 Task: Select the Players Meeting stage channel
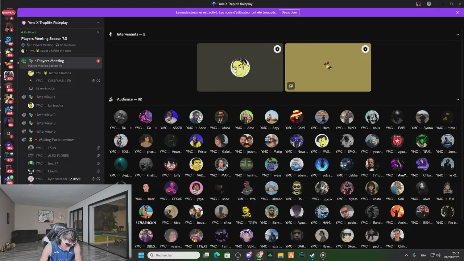[x=61, y=63]
